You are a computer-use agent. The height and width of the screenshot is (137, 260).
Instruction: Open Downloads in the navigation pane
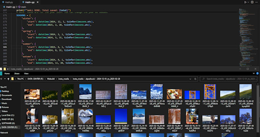pos(6,99)
